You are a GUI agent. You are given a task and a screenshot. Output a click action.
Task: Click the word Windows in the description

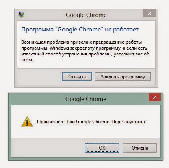point(59,48)
